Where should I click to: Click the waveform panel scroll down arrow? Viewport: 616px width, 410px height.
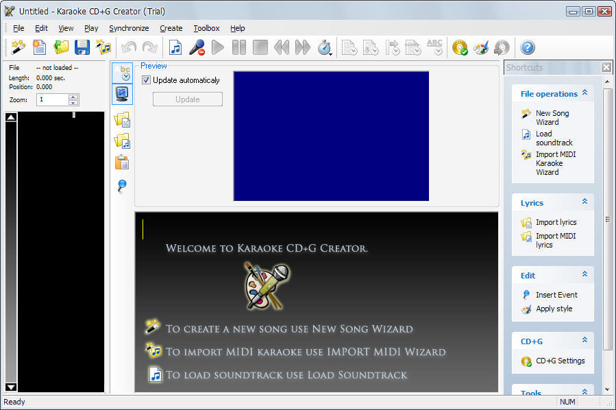11,387
